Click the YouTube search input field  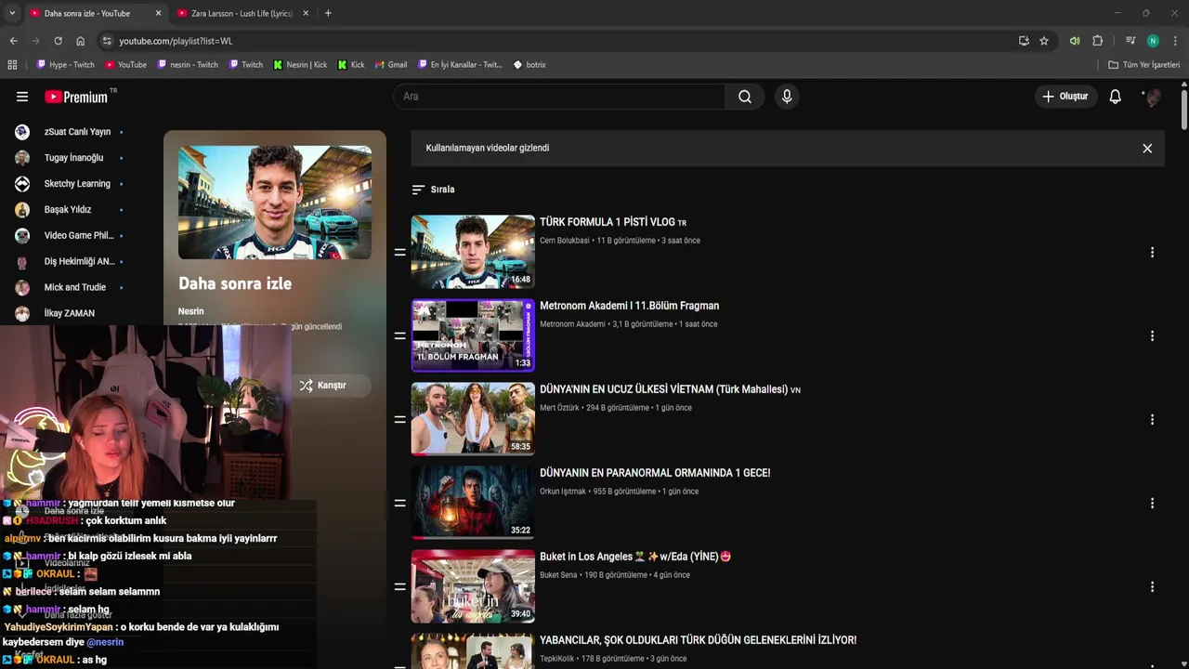(559, 97)
